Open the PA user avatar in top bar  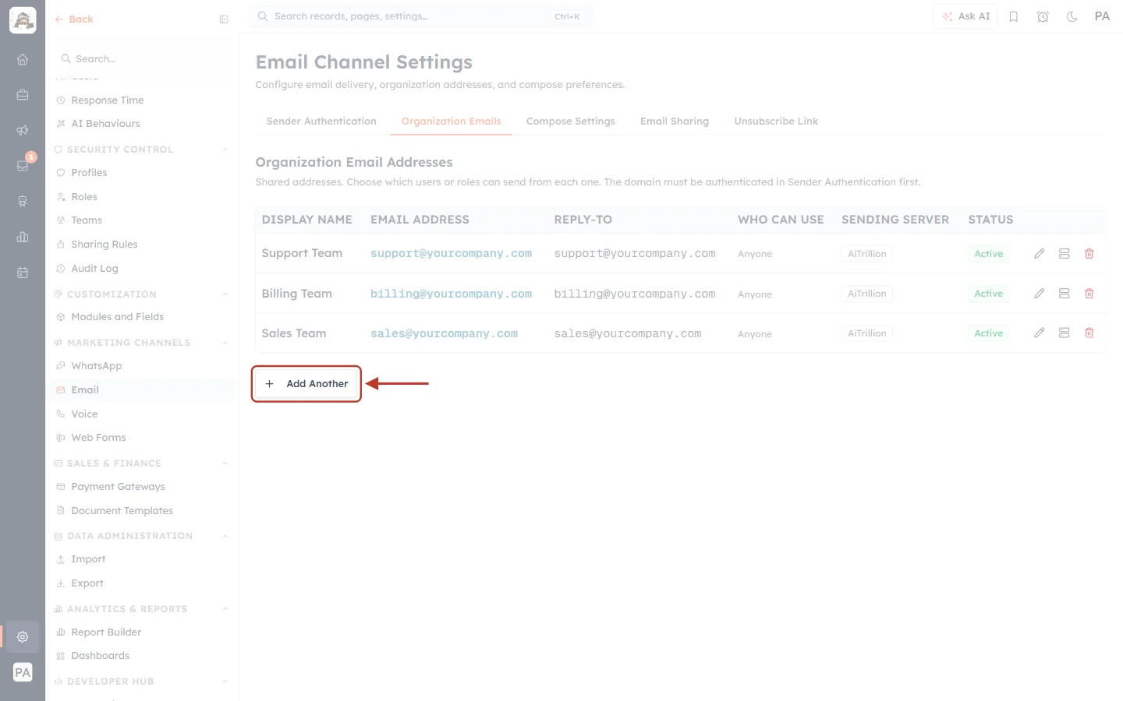pyautogui.click(x=1102, y=16)
